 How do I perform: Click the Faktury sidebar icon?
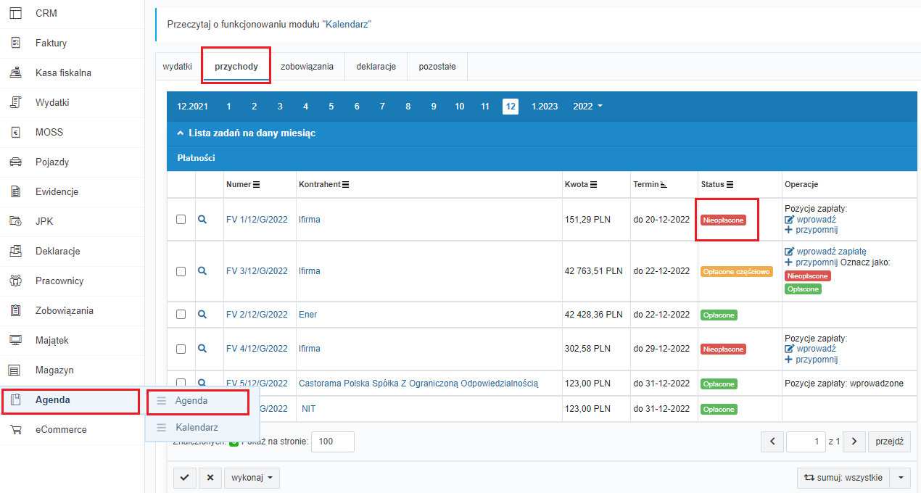point(15,43)
